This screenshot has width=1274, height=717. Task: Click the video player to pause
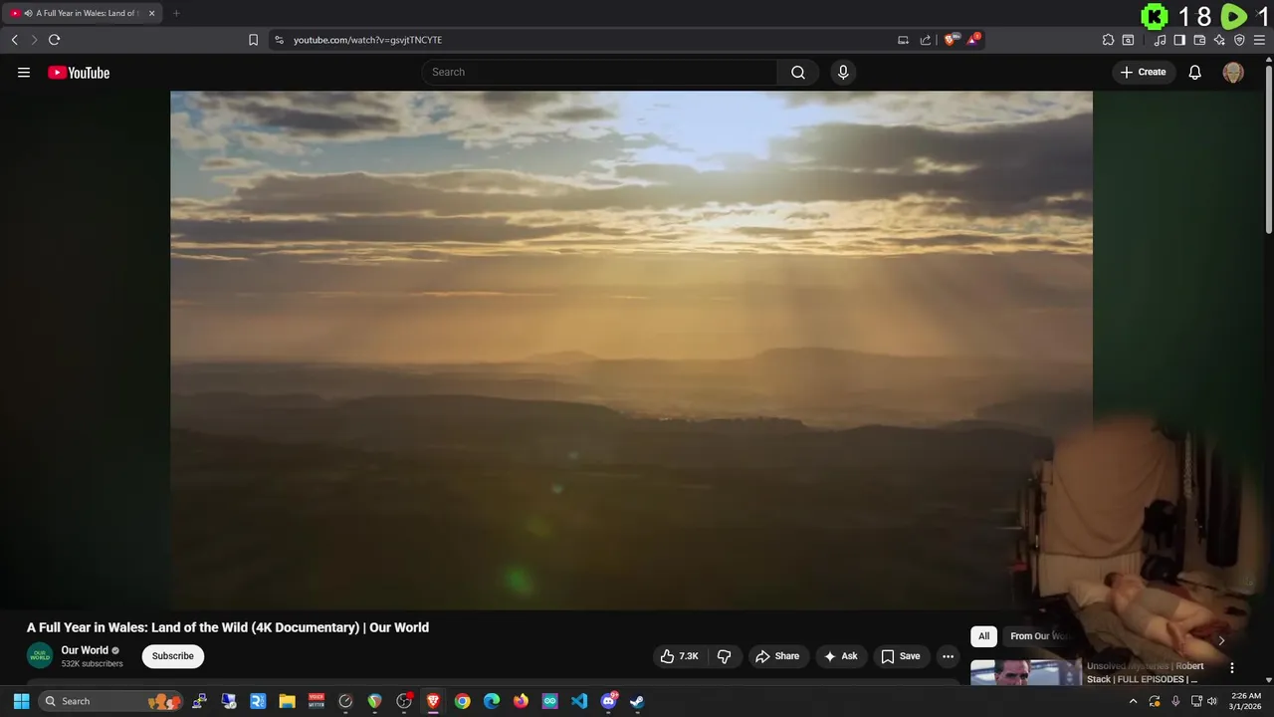coord(631,350)
